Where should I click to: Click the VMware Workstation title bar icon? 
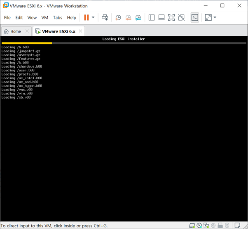[5, 5]
